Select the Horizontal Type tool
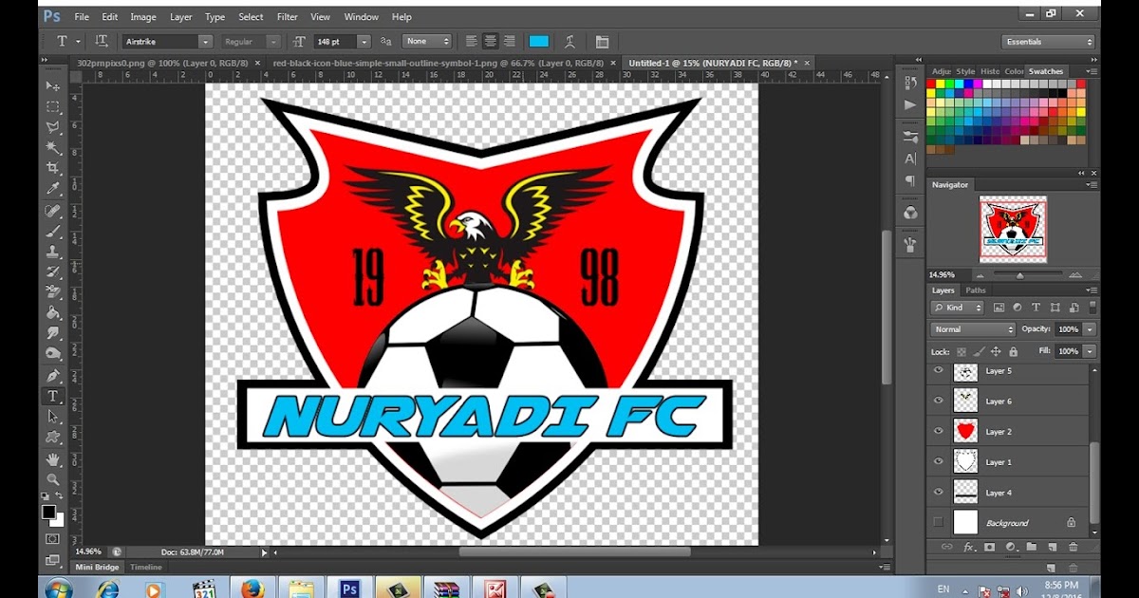The image size is (1139, 598). (53, 396)
